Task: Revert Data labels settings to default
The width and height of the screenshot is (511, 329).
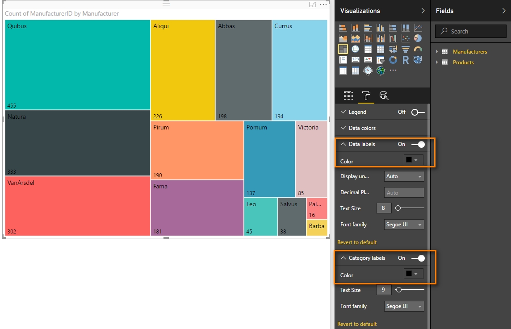Action: click(357, 242)
